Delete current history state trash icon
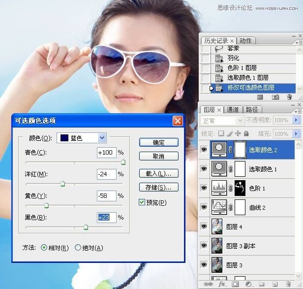Screen dimensions: 303x289 click(x=289, y=97)
